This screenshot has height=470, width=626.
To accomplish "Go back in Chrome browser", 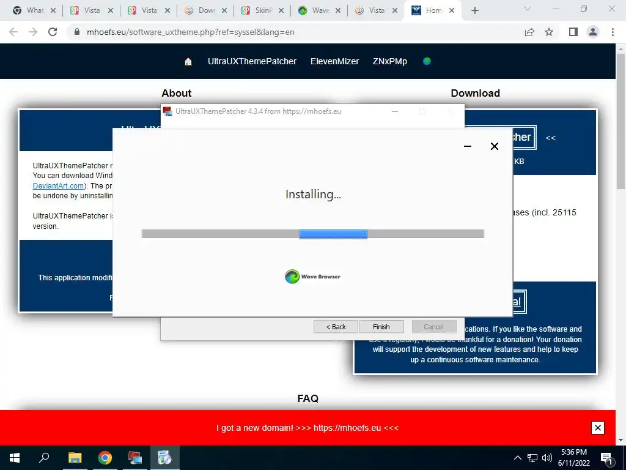I will pos(13,32).
